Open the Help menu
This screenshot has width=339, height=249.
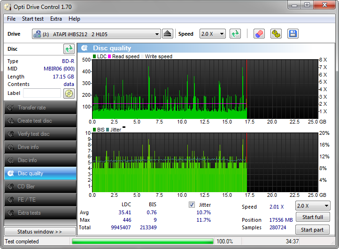74,19
